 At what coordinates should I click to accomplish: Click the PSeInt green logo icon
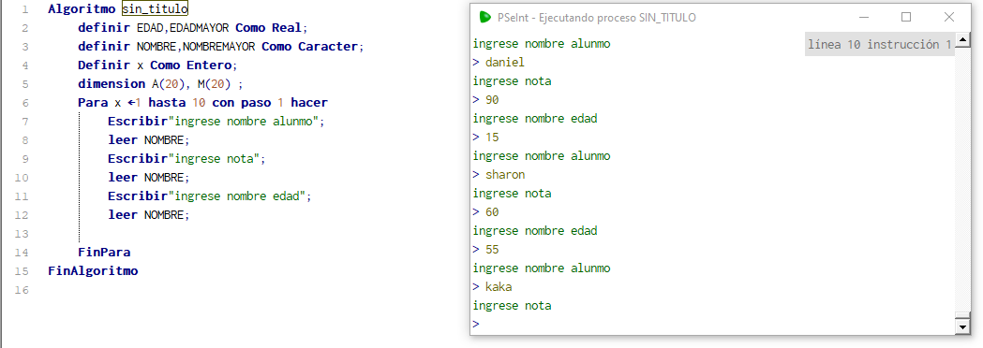click(x=484, y=17)
